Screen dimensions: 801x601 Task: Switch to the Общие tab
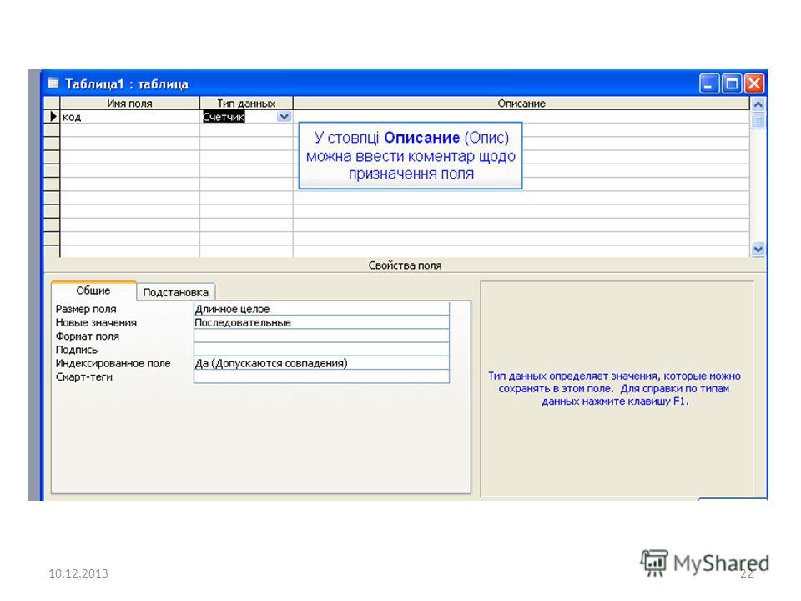point(93,290)
